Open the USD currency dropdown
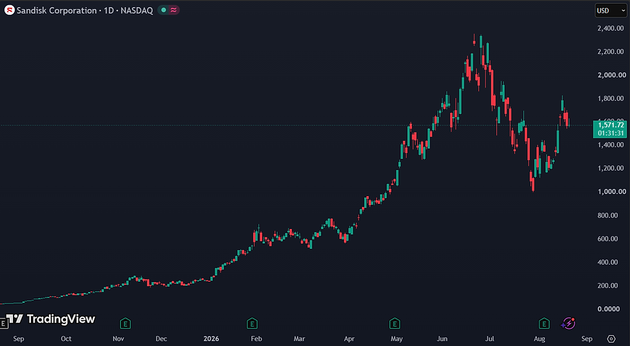Viewport: 630px width, 346px height. click(611, 10)
